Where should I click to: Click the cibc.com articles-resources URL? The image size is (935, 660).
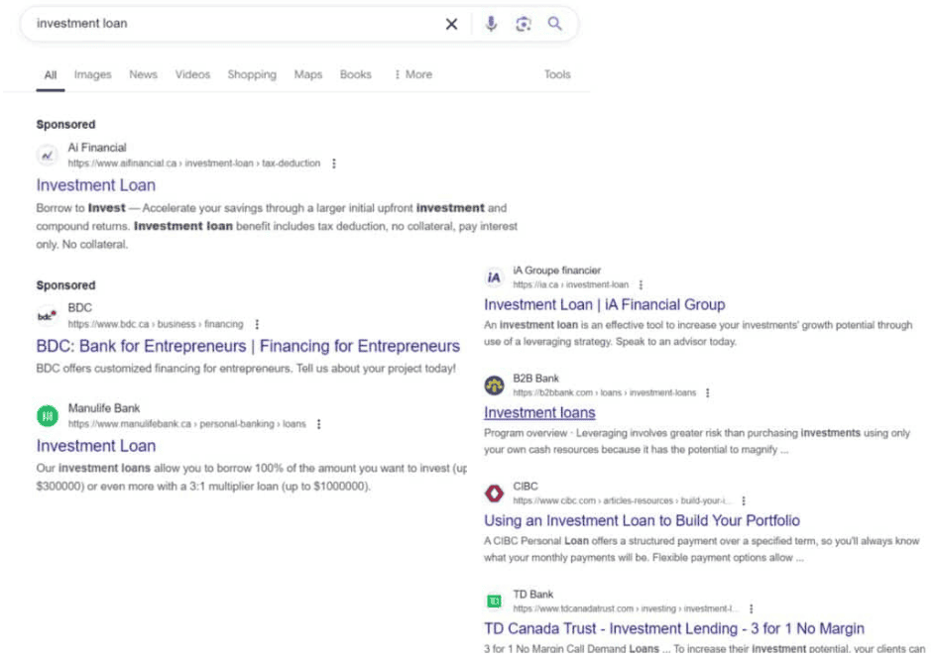point(622,500)
